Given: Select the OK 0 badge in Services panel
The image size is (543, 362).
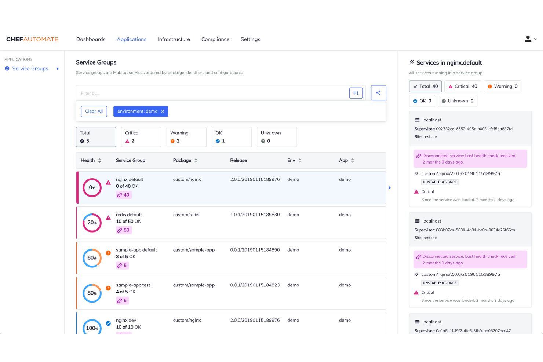Looking at the screenshot, I should pos(422,101).
